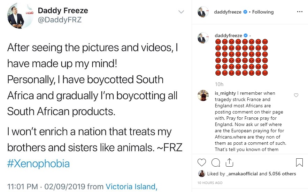The image size is (308, 192).
Task: Click Daddy Freeze tweet profile picture
Action: coord(16,16)
